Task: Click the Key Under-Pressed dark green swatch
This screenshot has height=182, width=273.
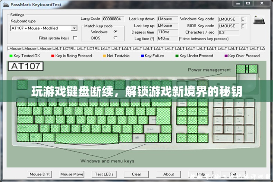Action: 177,56
